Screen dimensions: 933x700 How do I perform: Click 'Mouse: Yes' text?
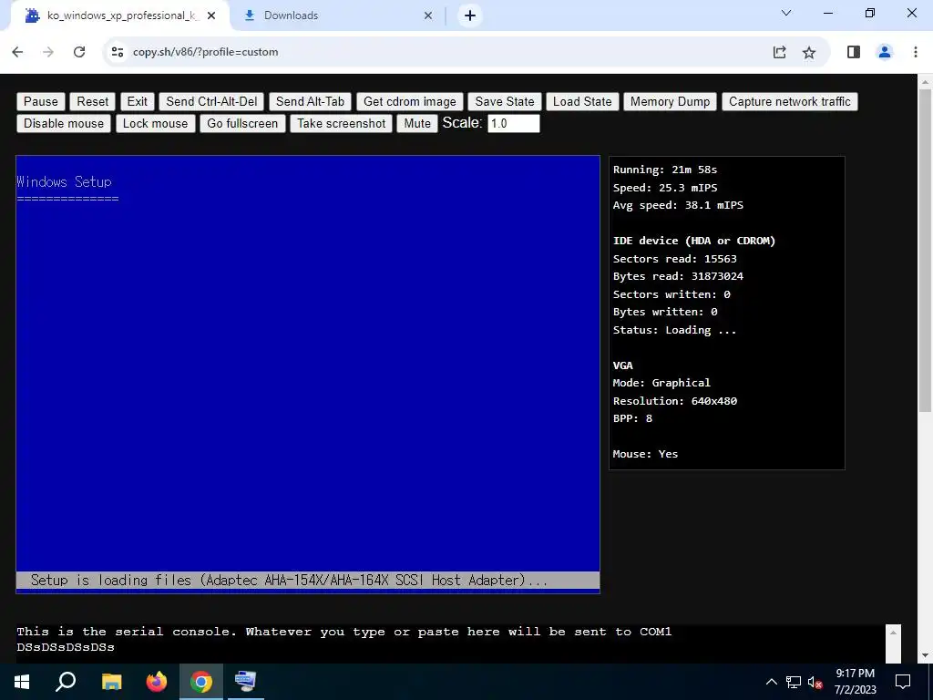pyautogui.click(x=646, y=454)
